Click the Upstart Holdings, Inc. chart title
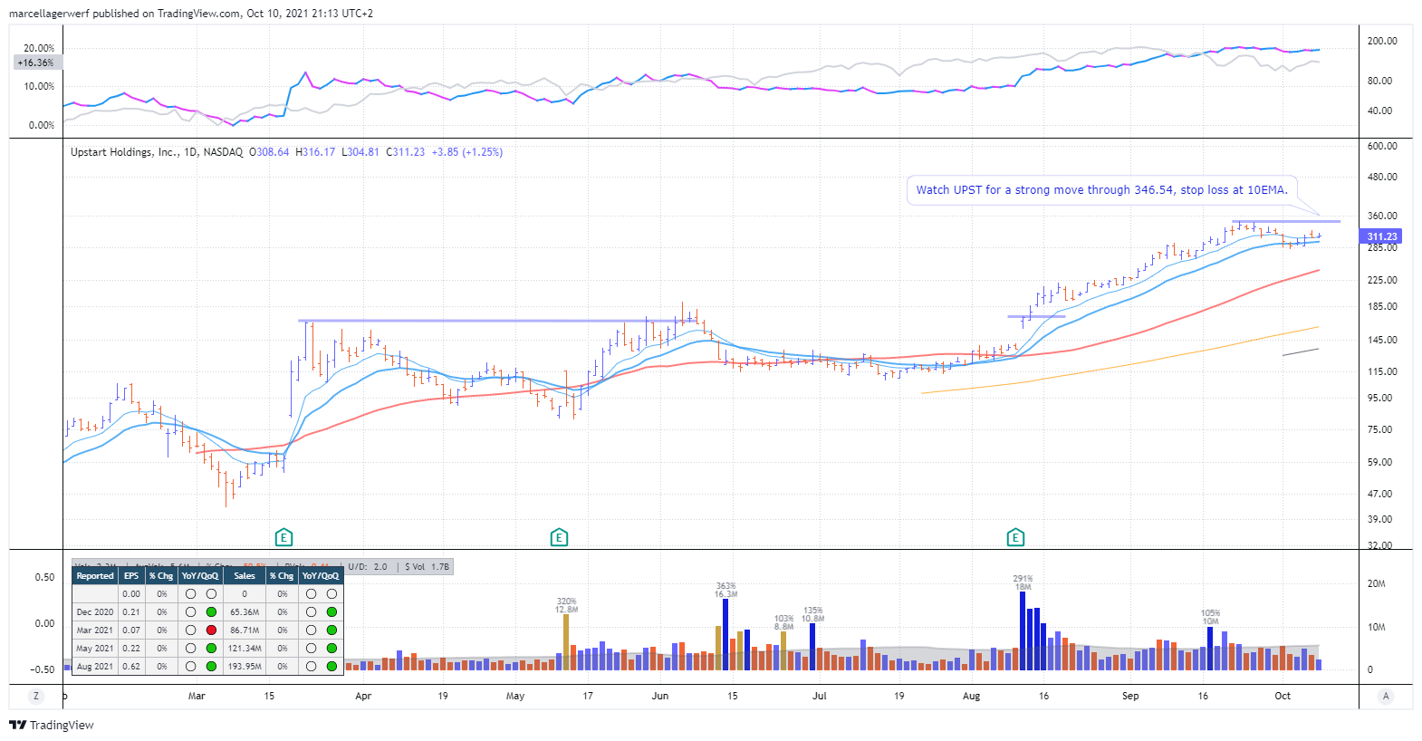 coord(124,152)
